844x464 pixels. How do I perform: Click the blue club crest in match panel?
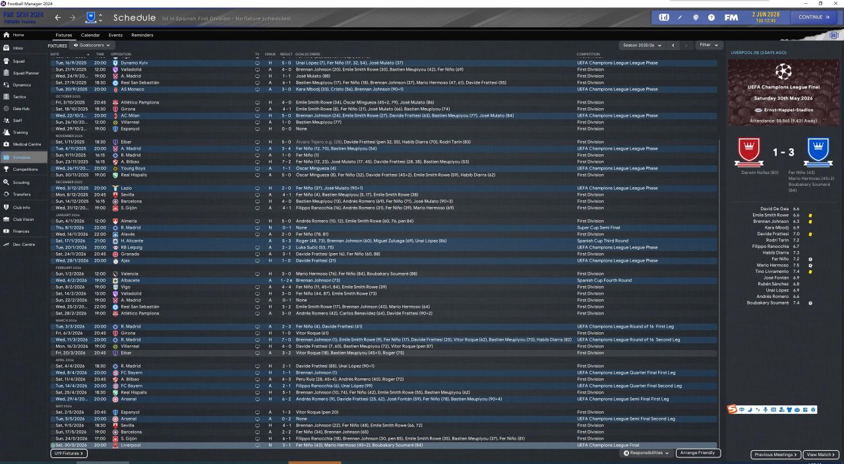pyautogui.click(x=818, y=152)
